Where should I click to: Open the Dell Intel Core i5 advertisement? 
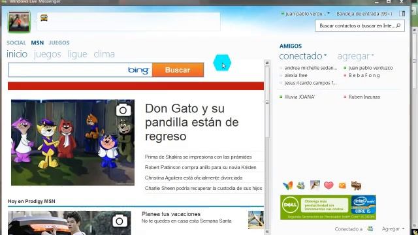click(x=328, y=208)
